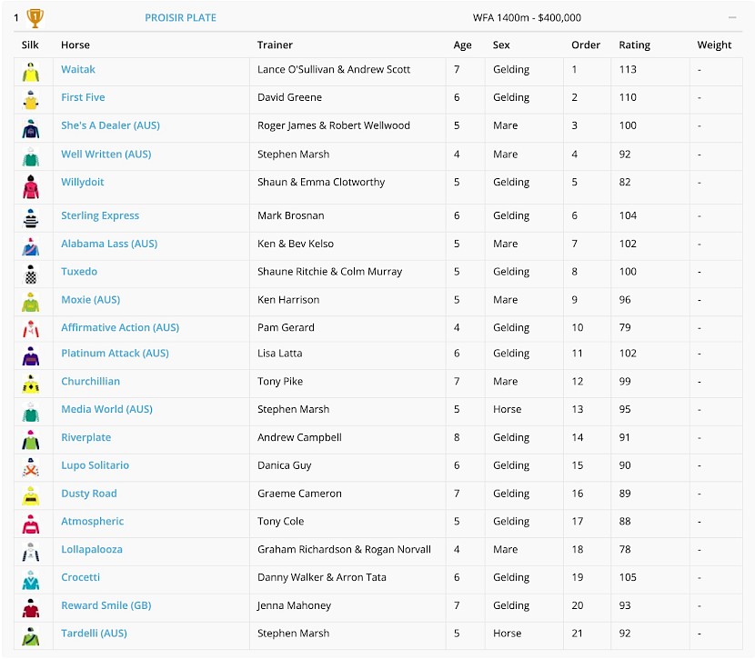755x659 pixels.
Task: Click Reward Smile's dark red silk icon
Action: coord(31,608)
